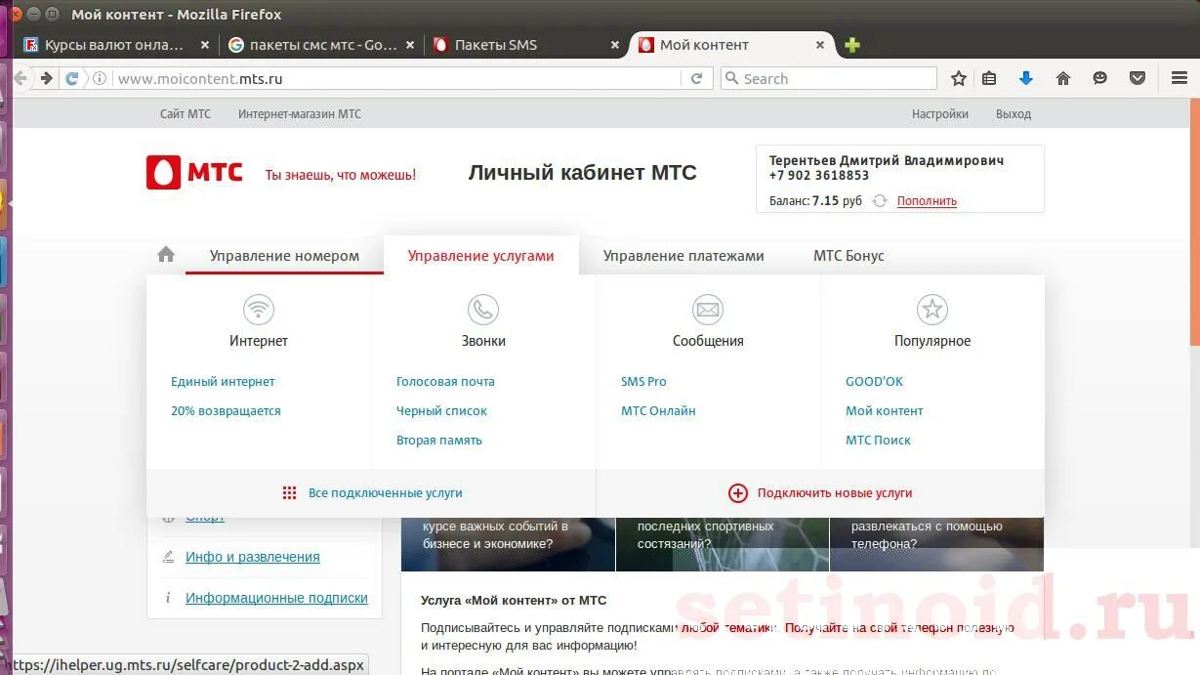Open 20% возвращается service
Image resolution: width=1200 pixels, height=675 pixels.
tap(226, 411)
